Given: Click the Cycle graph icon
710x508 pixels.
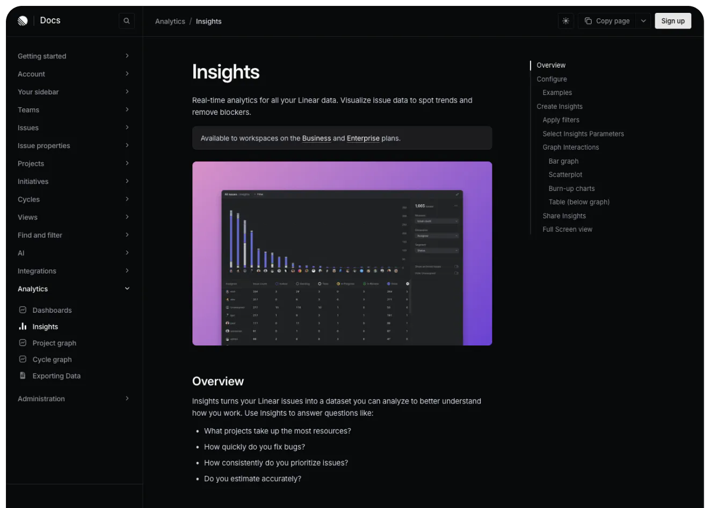Looking at the screenshot, I should click(23, 359).
